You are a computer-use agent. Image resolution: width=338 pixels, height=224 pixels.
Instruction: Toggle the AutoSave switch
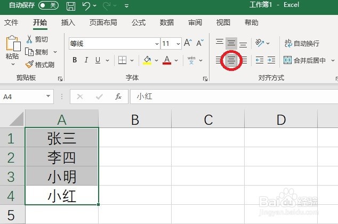pos(49,5)
